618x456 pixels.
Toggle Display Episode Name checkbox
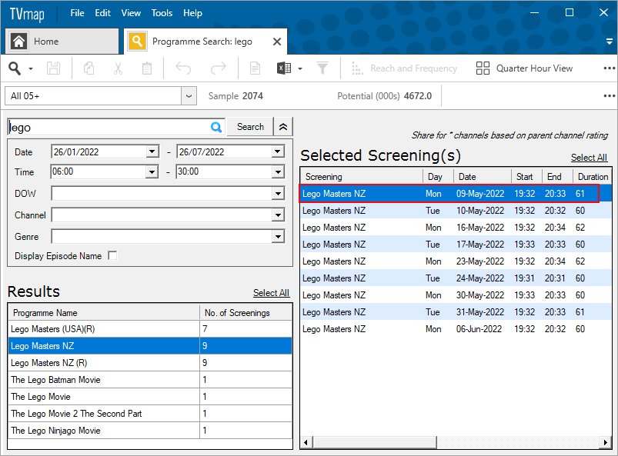click(x=112, y=256)
